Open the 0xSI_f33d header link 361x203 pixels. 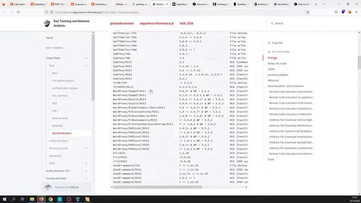coord(187,24)
